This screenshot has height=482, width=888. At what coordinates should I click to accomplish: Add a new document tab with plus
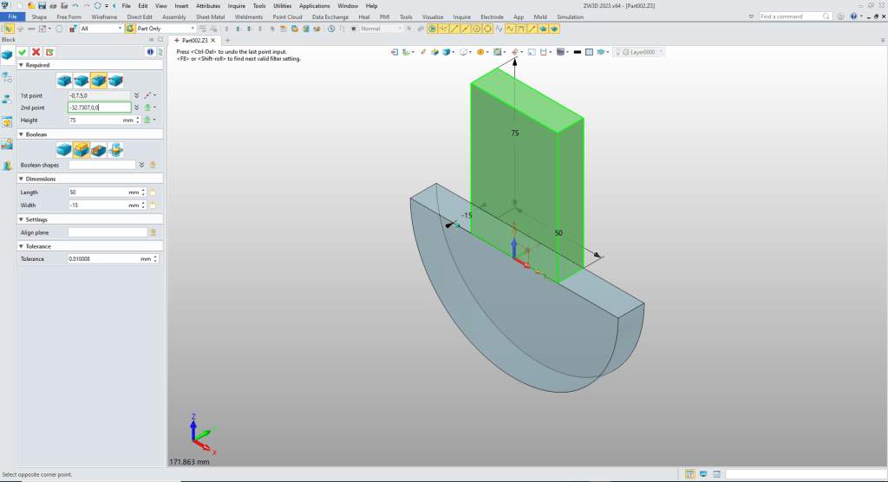coord(228,40)
